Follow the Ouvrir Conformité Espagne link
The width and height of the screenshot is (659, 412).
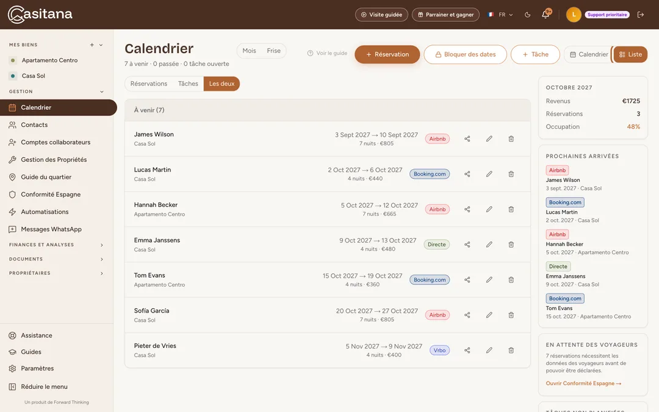[583, 383]
